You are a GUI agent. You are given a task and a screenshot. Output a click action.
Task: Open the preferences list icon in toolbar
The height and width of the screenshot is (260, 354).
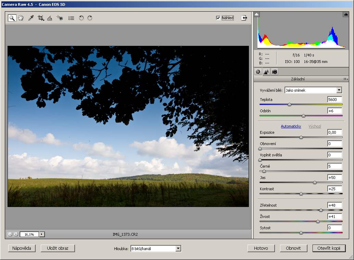click(71, 18)
